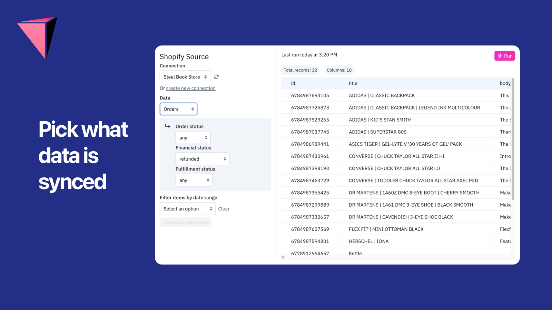The height and width of the screenshot is (310, 552).
Task: Click title ADIDAS | SUPERSTAR 80S
Action: 378,132
